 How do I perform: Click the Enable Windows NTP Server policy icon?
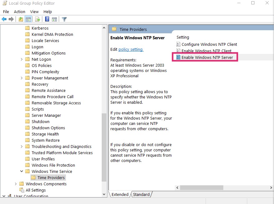(x=178, y=57)
